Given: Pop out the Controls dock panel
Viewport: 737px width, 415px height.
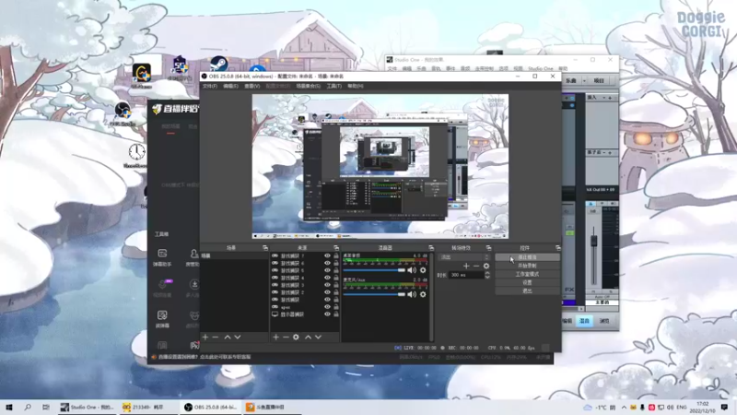Looking at the screenshot, I should click(558, 248).
